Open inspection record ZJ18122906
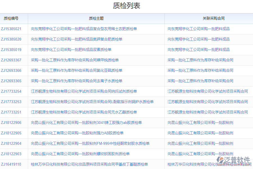The image size is (253, 169). click(x=11, y=123)
